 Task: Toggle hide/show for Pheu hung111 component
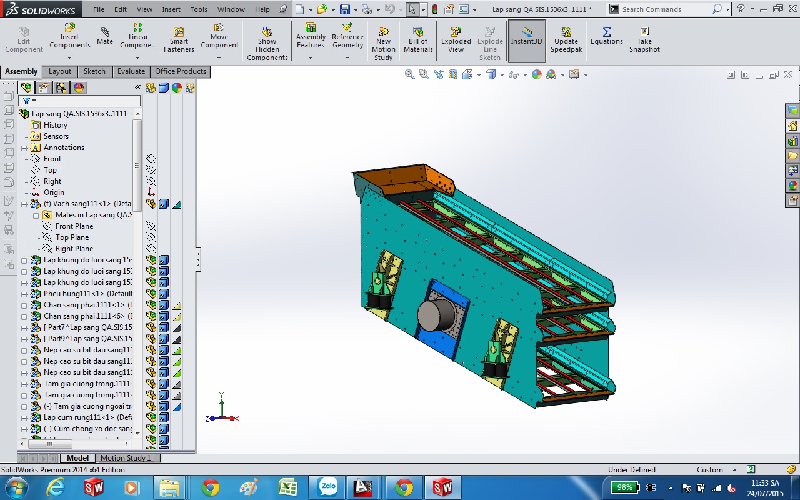point(151,294)
